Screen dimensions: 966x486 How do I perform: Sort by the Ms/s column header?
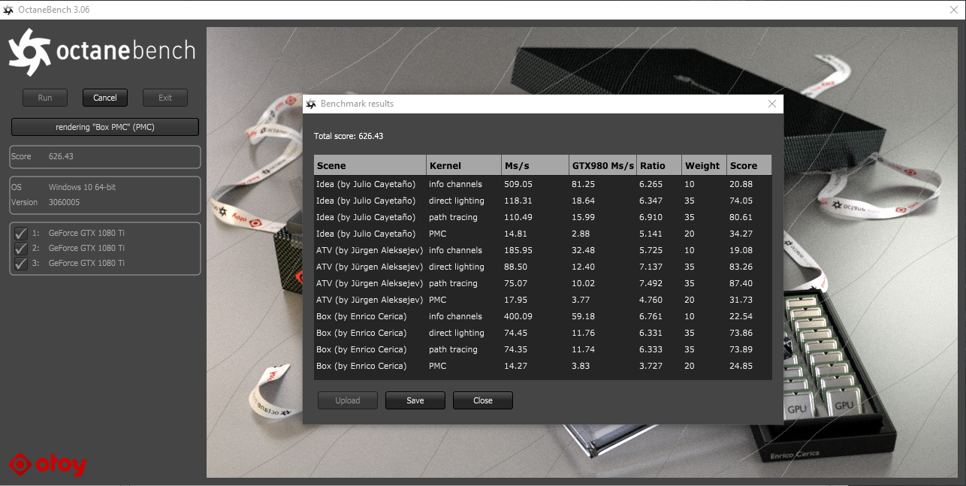coord(535,165)
